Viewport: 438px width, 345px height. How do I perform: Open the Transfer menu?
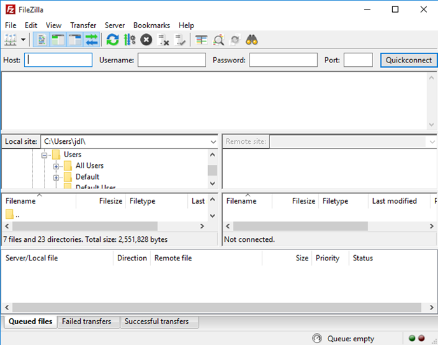point(83,25)
